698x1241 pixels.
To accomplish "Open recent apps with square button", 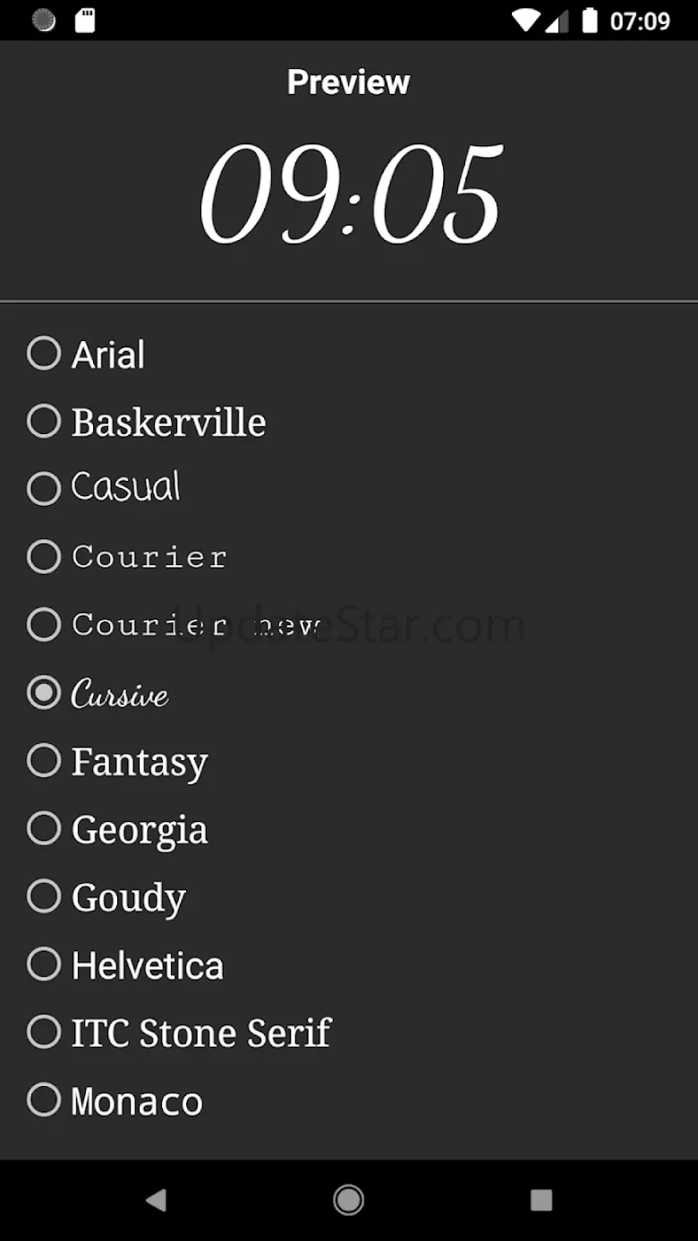I will coord(541,1200).
